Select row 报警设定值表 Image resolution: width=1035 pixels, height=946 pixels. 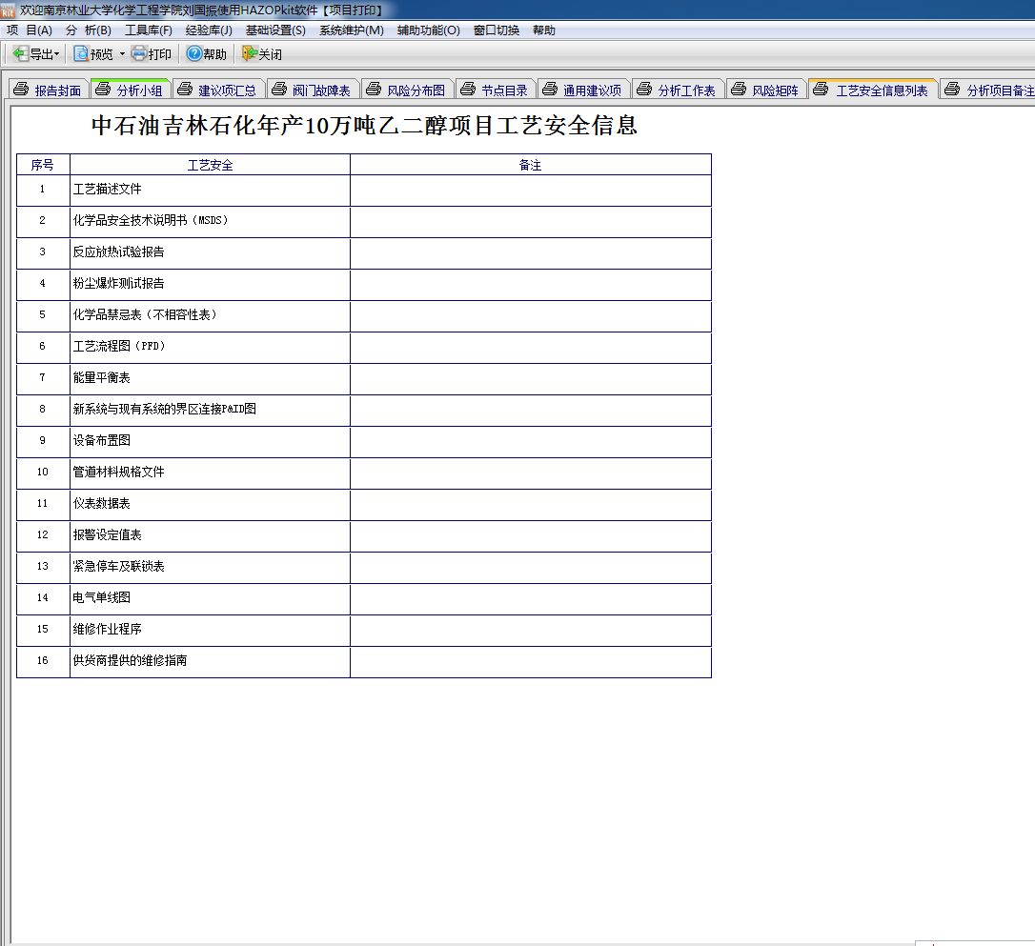(364, 536)
